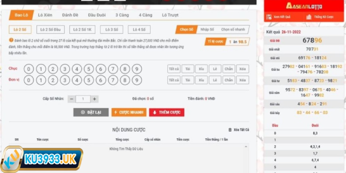
Task: Toggle digit 2 in the Chục row
Action: point(53,69)
